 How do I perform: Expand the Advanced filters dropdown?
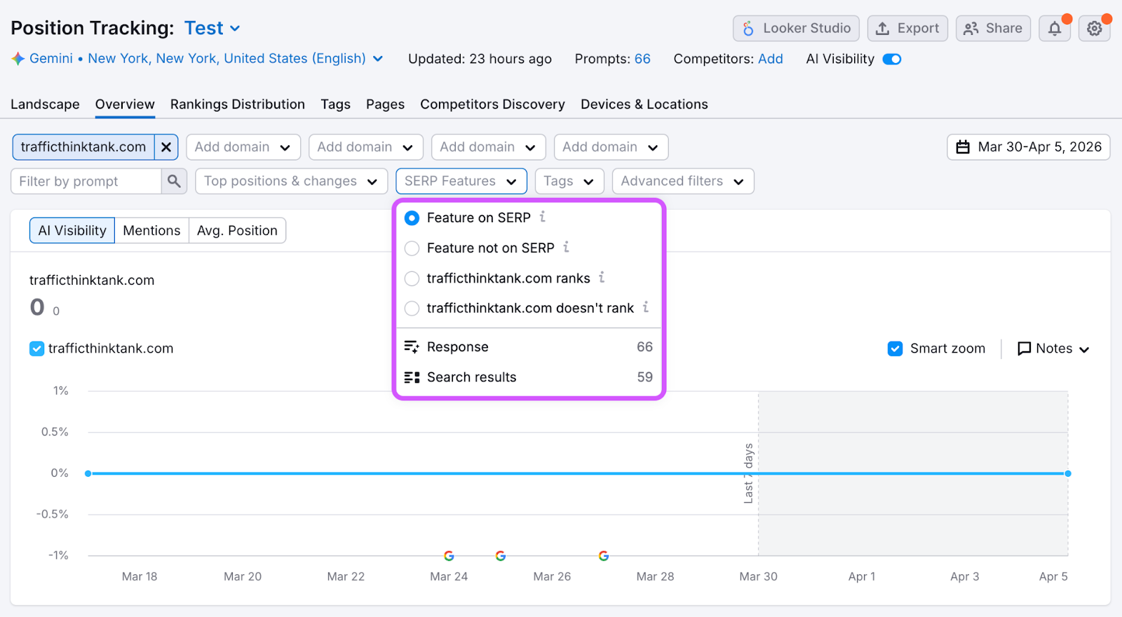pyautogui.click(x=682, y=181)
